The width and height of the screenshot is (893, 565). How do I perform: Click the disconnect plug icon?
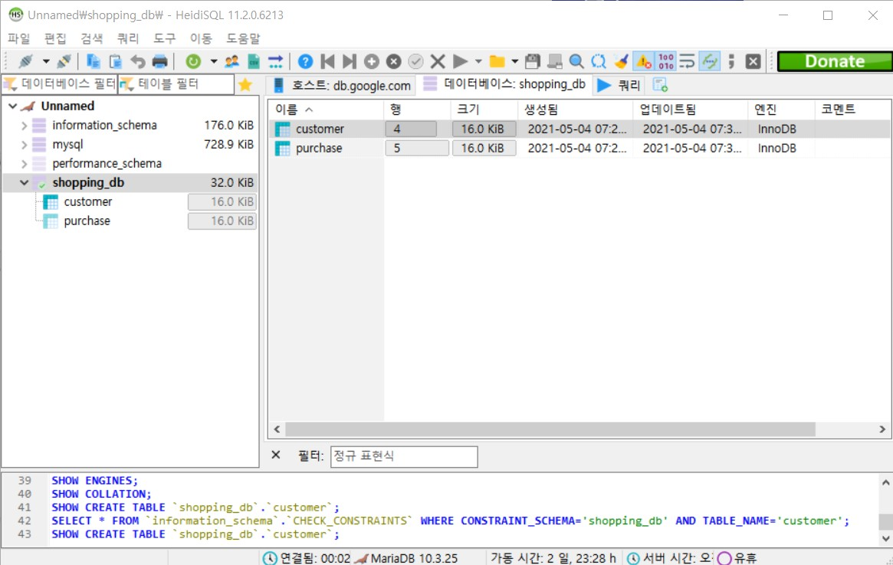coord(64,61)
